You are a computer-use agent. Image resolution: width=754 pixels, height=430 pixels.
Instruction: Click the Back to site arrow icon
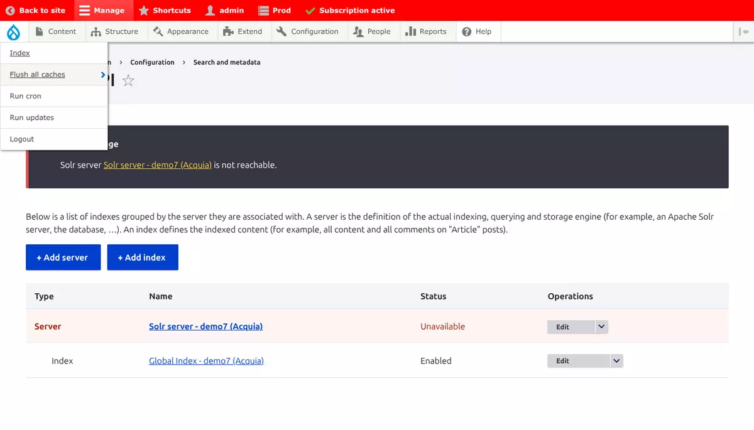point(10,11)
